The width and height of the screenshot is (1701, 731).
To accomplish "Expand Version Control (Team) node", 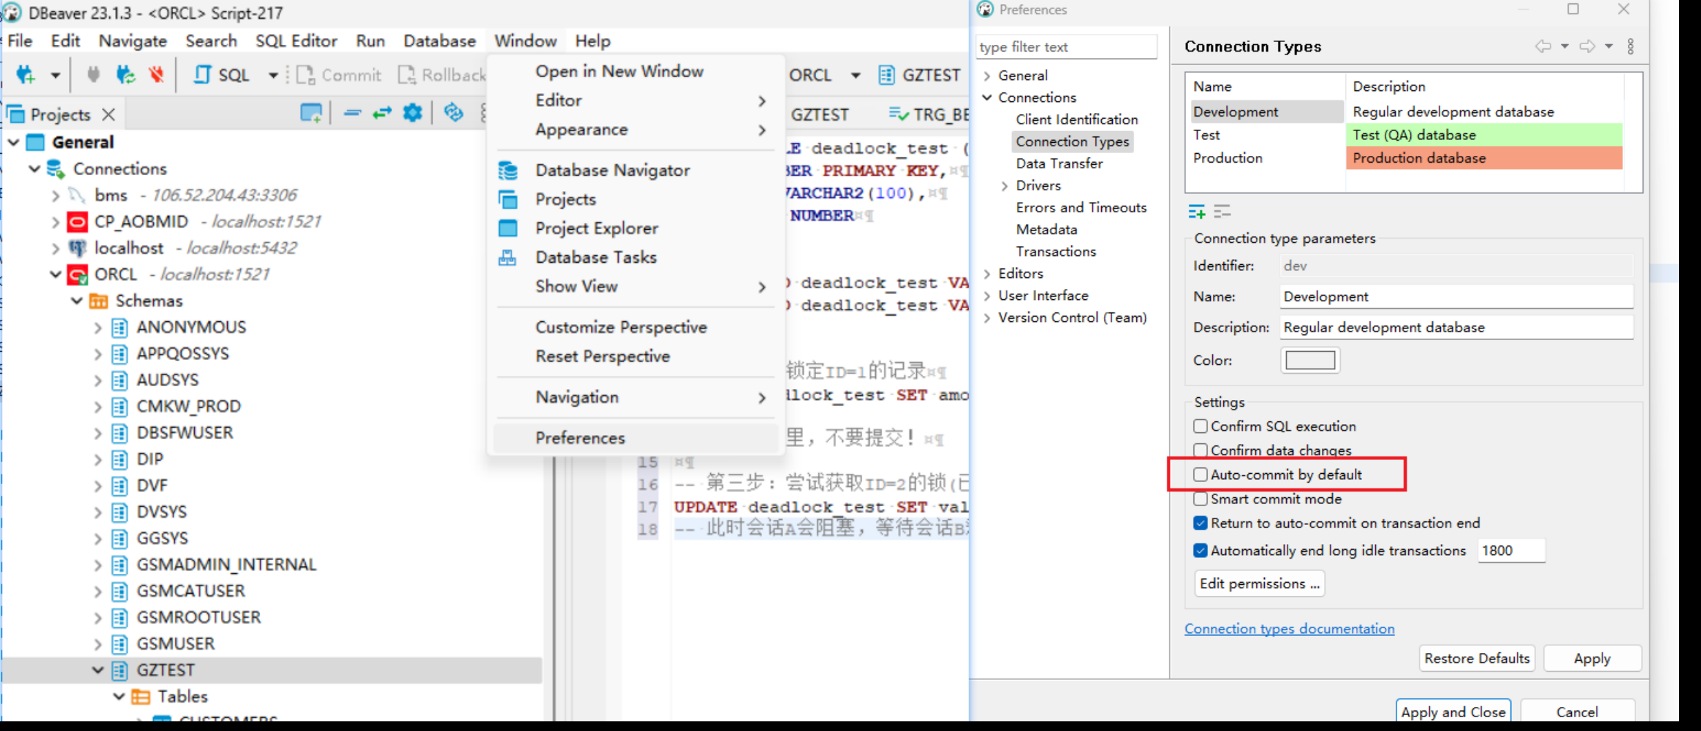I will point(987,318).
